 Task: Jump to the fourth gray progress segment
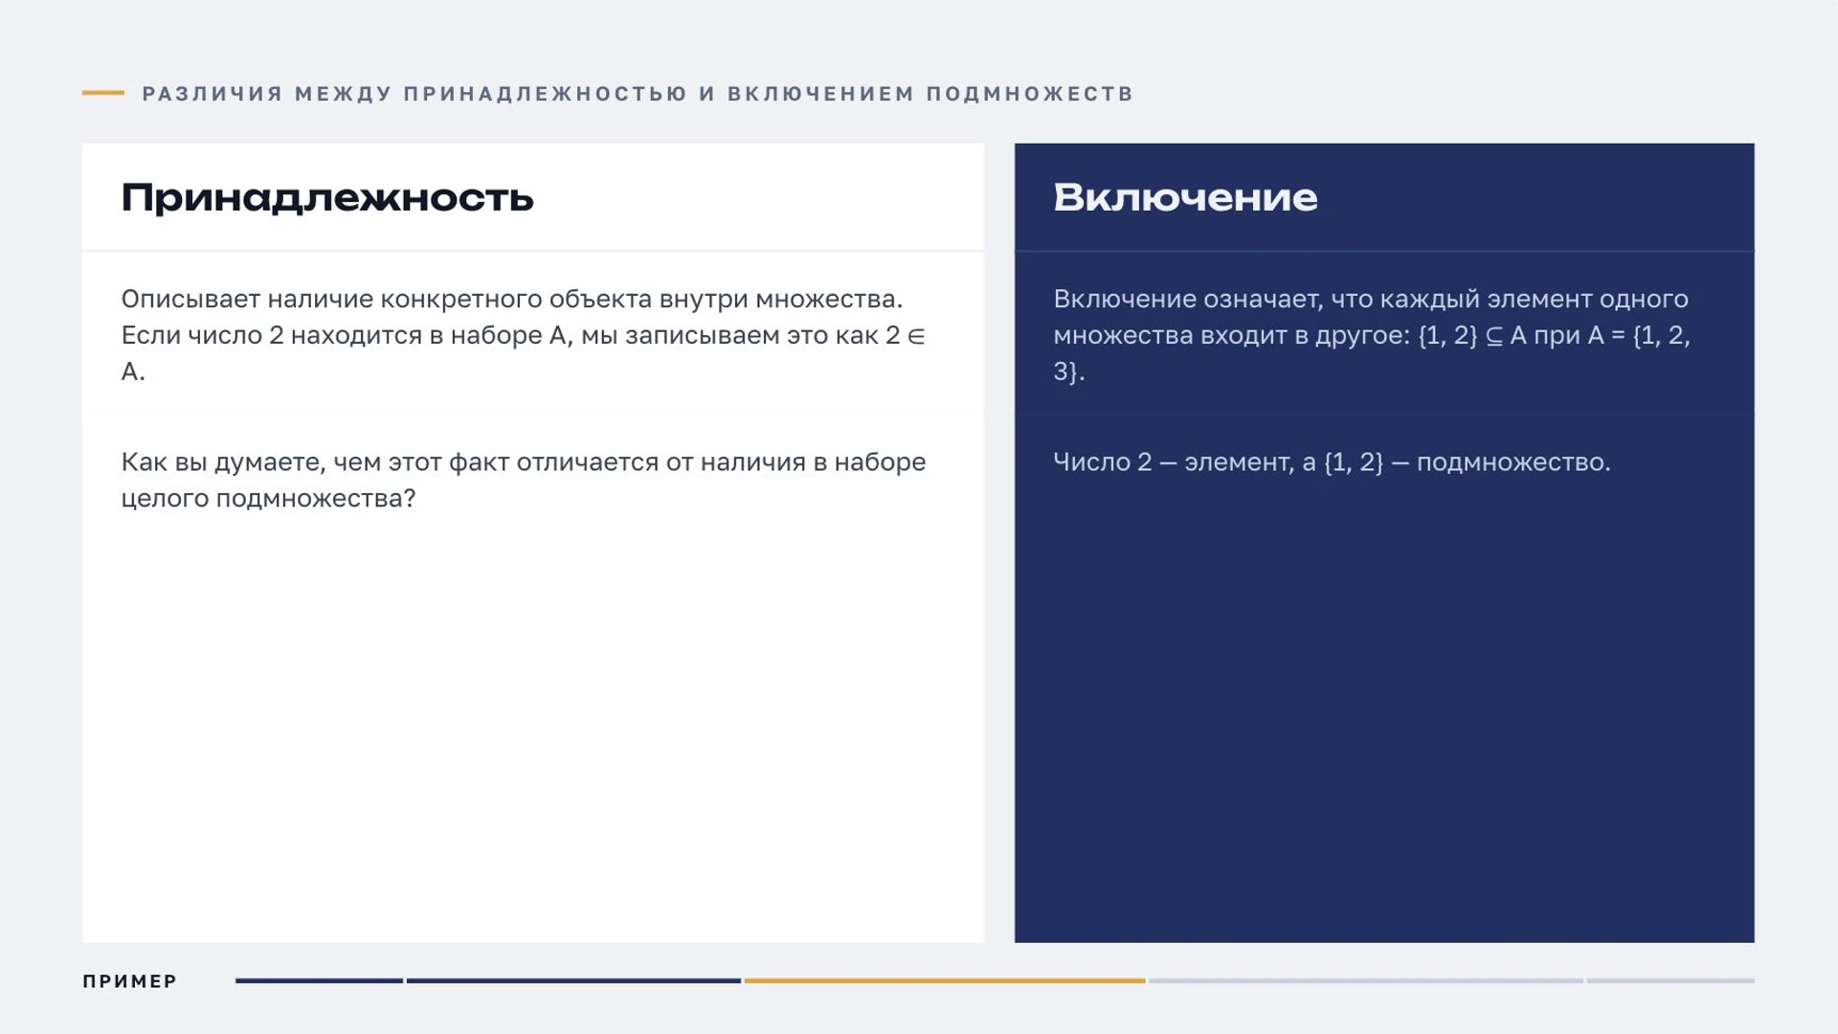(1366, 980)
